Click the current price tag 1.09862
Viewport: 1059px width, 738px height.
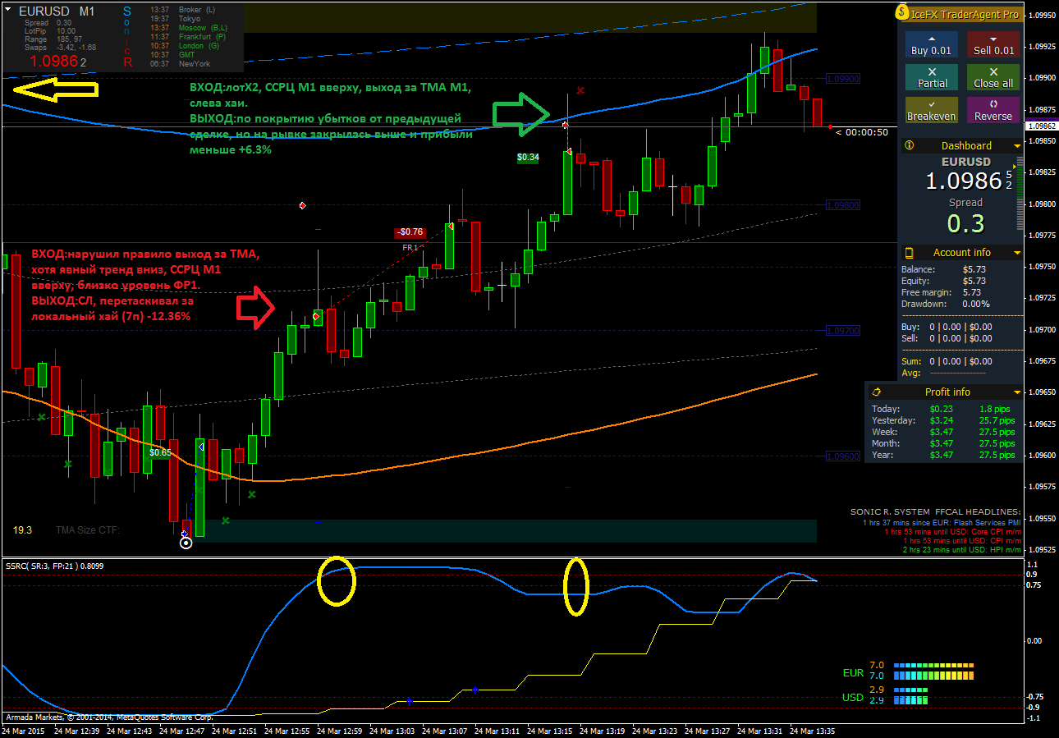1042,126
